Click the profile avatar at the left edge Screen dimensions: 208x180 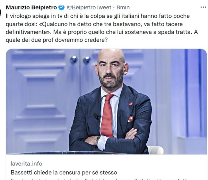[0, 13]
